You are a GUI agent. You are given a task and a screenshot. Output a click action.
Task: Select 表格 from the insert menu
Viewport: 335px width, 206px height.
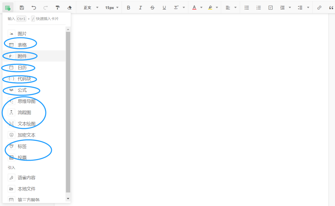pyautogui.click(x=22, y=45)
